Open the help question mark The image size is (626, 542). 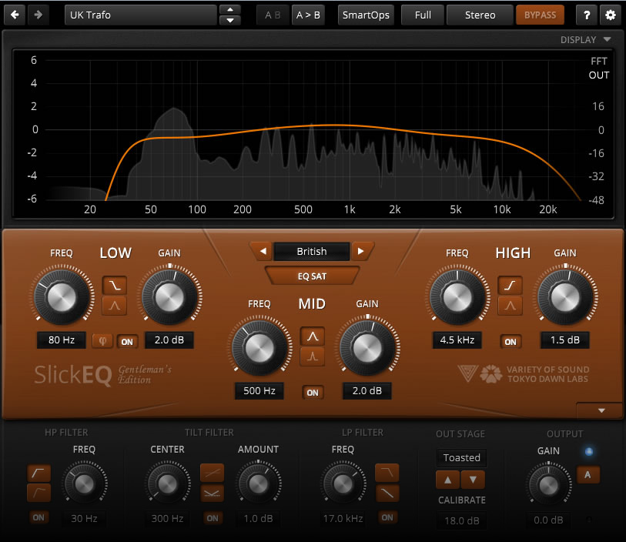tap(587, 15)
